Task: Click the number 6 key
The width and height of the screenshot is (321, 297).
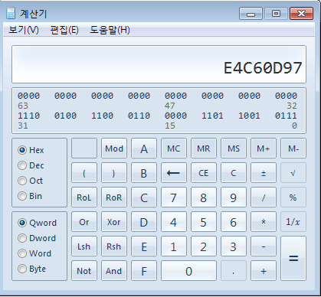Action: tap(234, 222)
